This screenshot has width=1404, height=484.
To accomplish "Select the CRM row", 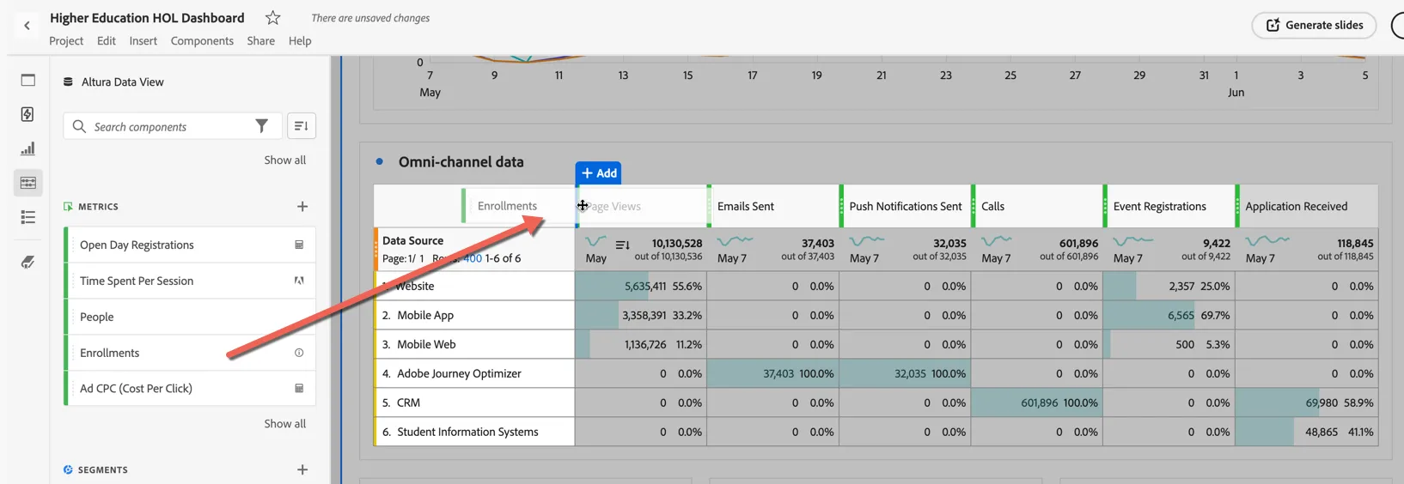I will [x=474, y=402].
